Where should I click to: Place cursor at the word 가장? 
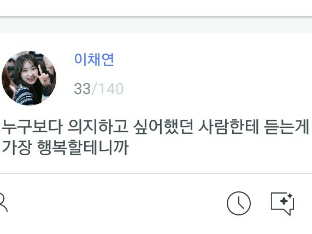(x=17, y=148)
